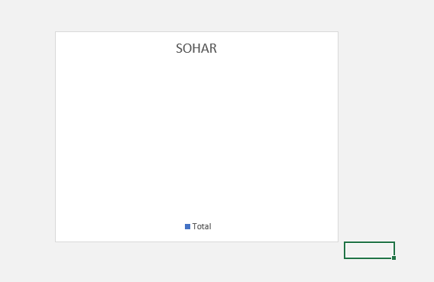Screen dimensions: 434x282
Task: Click the chart's right border edge
Action: [x=338, y=137]
